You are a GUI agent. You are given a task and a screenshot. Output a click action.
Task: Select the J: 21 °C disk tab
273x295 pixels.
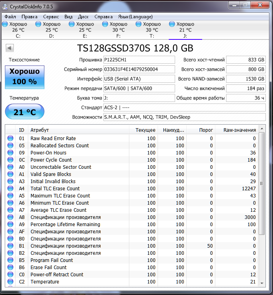(185, 30)
